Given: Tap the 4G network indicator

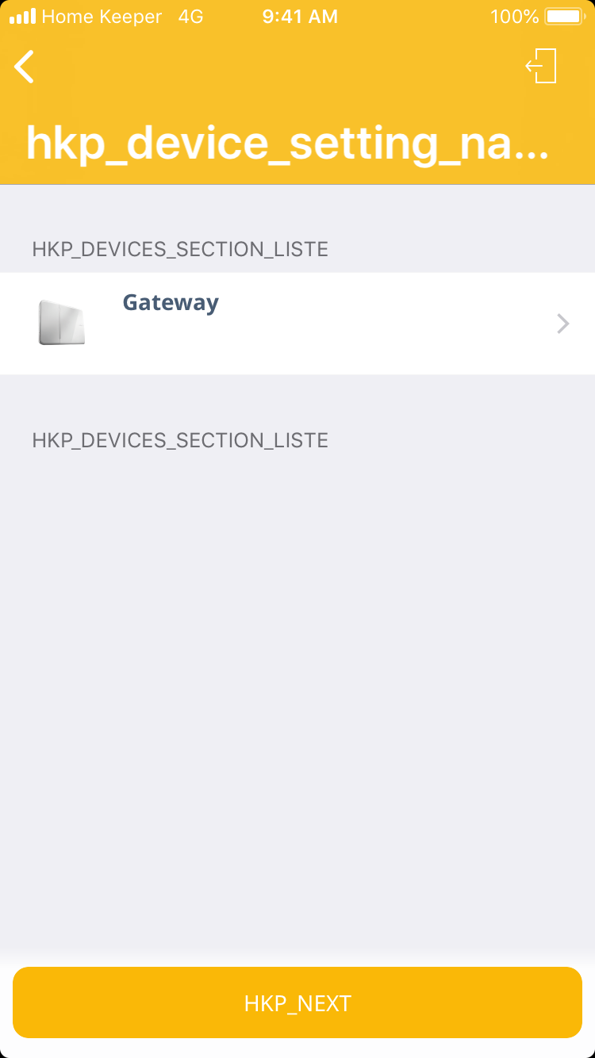Looking at the screenshot, I should [x=191, y=17].
